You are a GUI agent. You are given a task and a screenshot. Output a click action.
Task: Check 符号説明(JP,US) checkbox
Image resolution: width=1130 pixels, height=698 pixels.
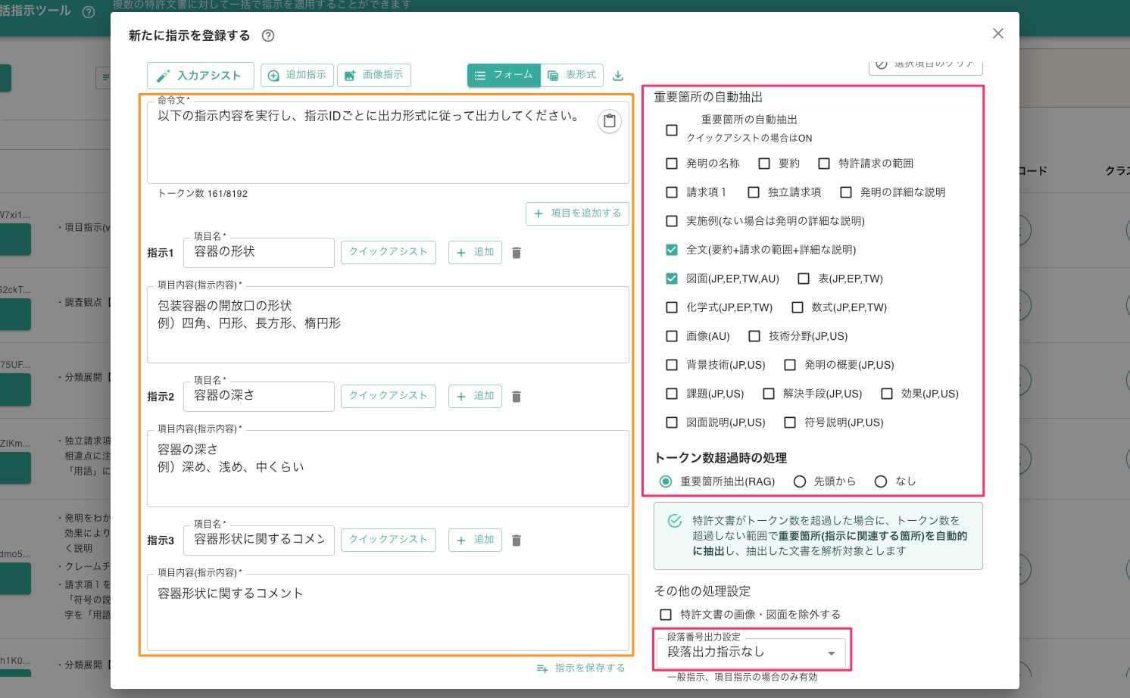click(x=790, y=422)
